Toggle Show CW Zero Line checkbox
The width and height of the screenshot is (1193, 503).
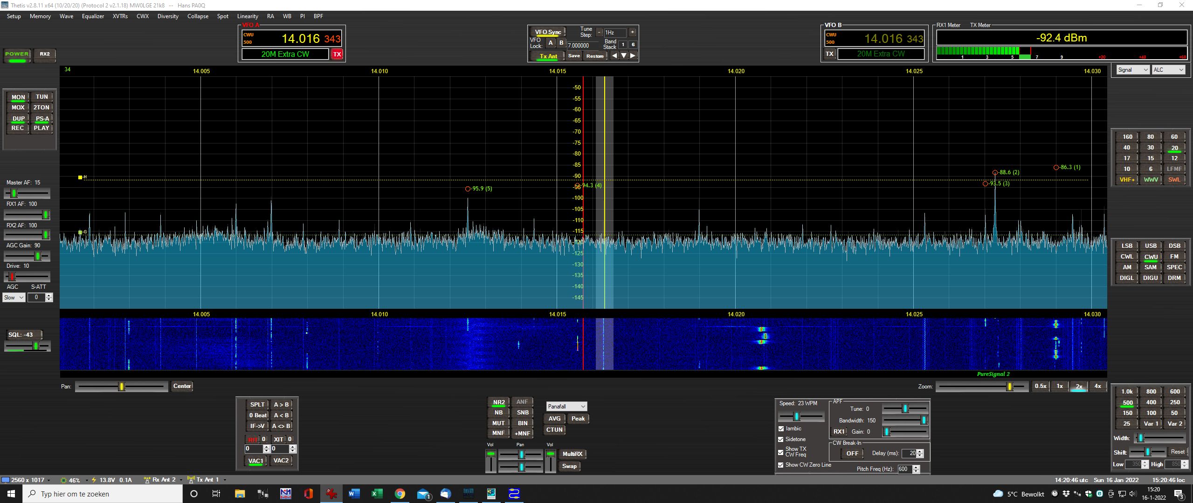tap(781, 465)
